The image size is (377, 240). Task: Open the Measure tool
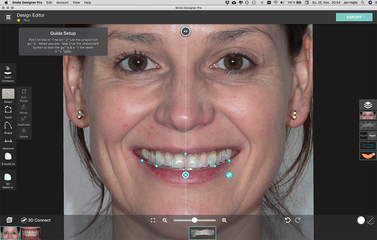[x=8, y=141]
